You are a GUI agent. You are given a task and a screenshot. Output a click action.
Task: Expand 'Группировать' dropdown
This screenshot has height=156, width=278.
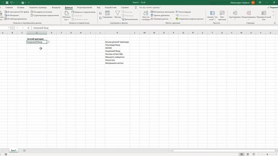(235, 19)
